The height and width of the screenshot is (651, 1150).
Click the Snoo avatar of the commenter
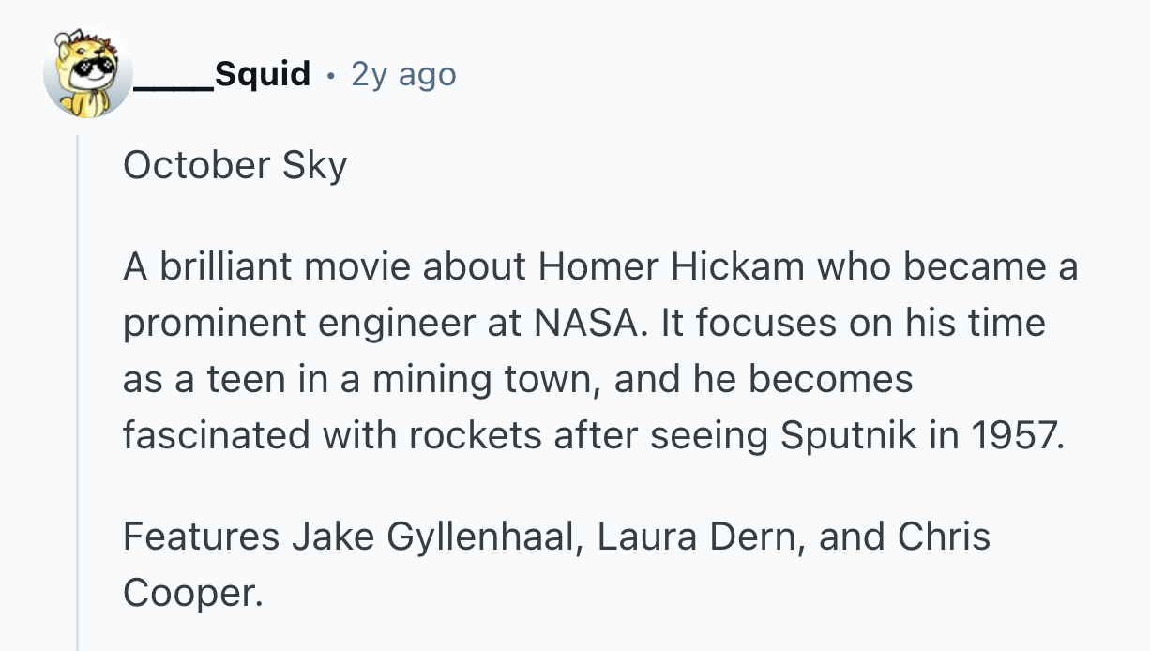tap(87, 74)
